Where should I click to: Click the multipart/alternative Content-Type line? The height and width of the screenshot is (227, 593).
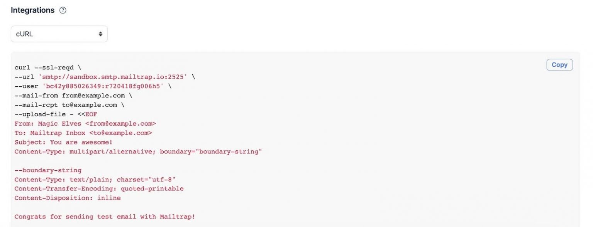pyautogui.click(x=138, y=151)
